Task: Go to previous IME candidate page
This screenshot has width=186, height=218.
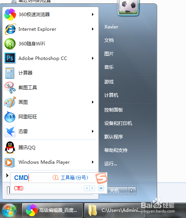Action: pos(87,188)
